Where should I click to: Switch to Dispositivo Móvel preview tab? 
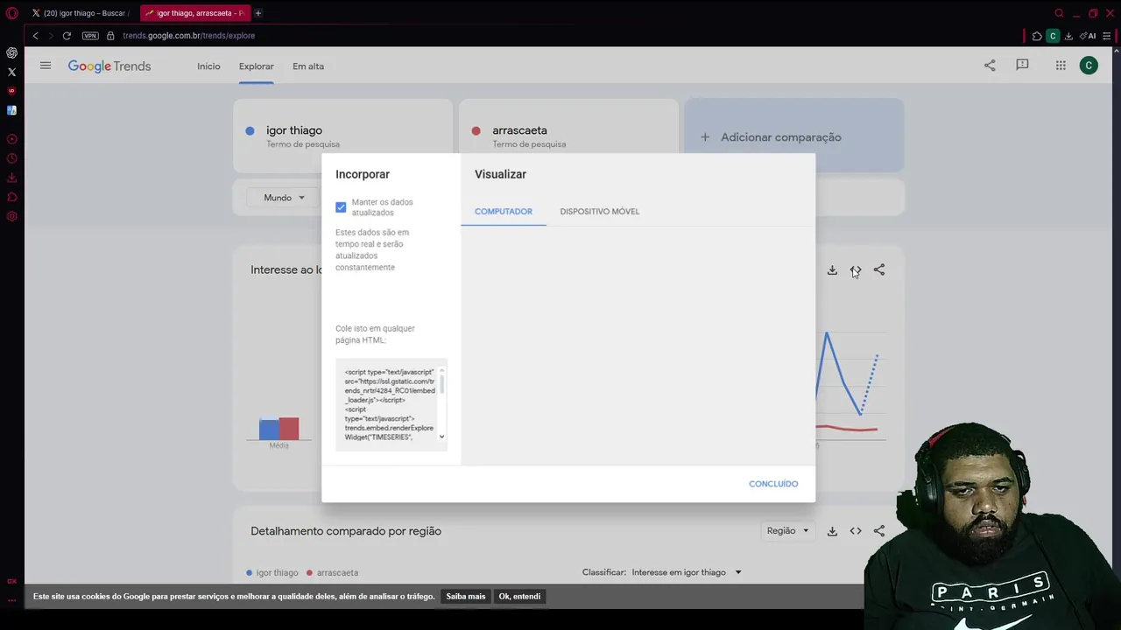click(x=600, y=212)
